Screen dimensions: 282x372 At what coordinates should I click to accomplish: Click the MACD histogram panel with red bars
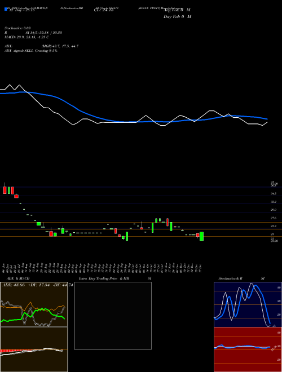[34, 349]
